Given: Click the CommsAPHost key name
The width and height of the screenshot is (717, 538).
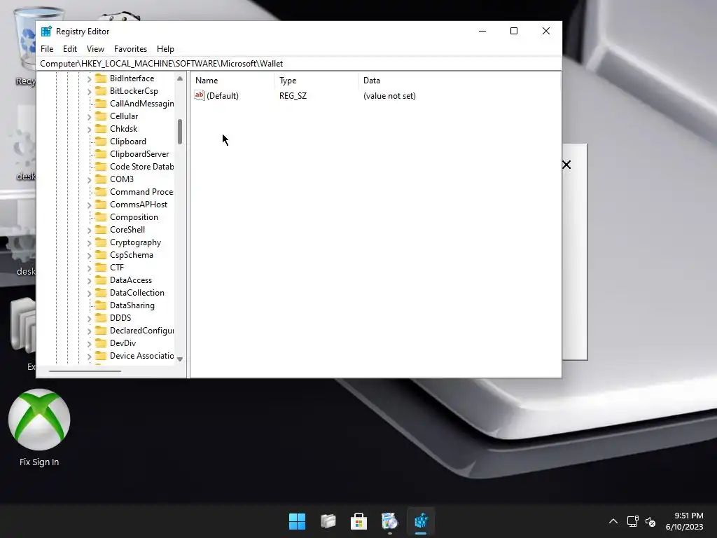Looking at the screenshot, I should pyautogui.click(x=139, y=205).
